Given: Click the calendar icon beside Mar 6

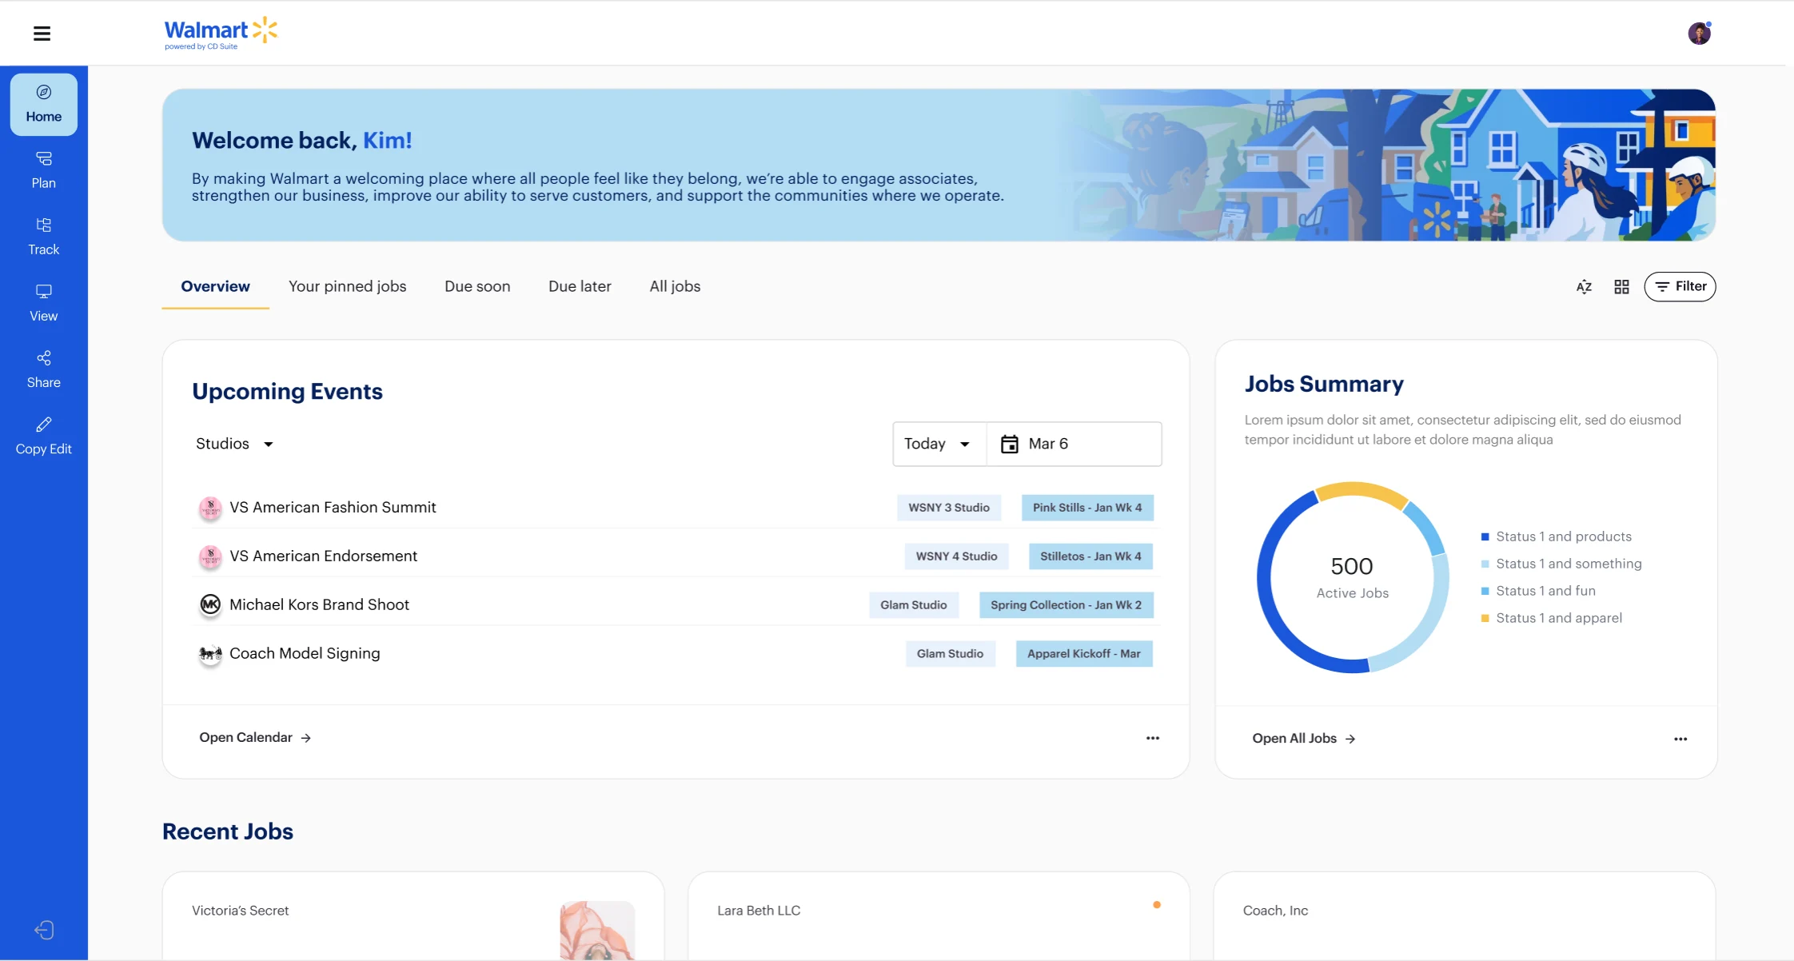Looking at the screenshot, I should [x=1010, y=444].
